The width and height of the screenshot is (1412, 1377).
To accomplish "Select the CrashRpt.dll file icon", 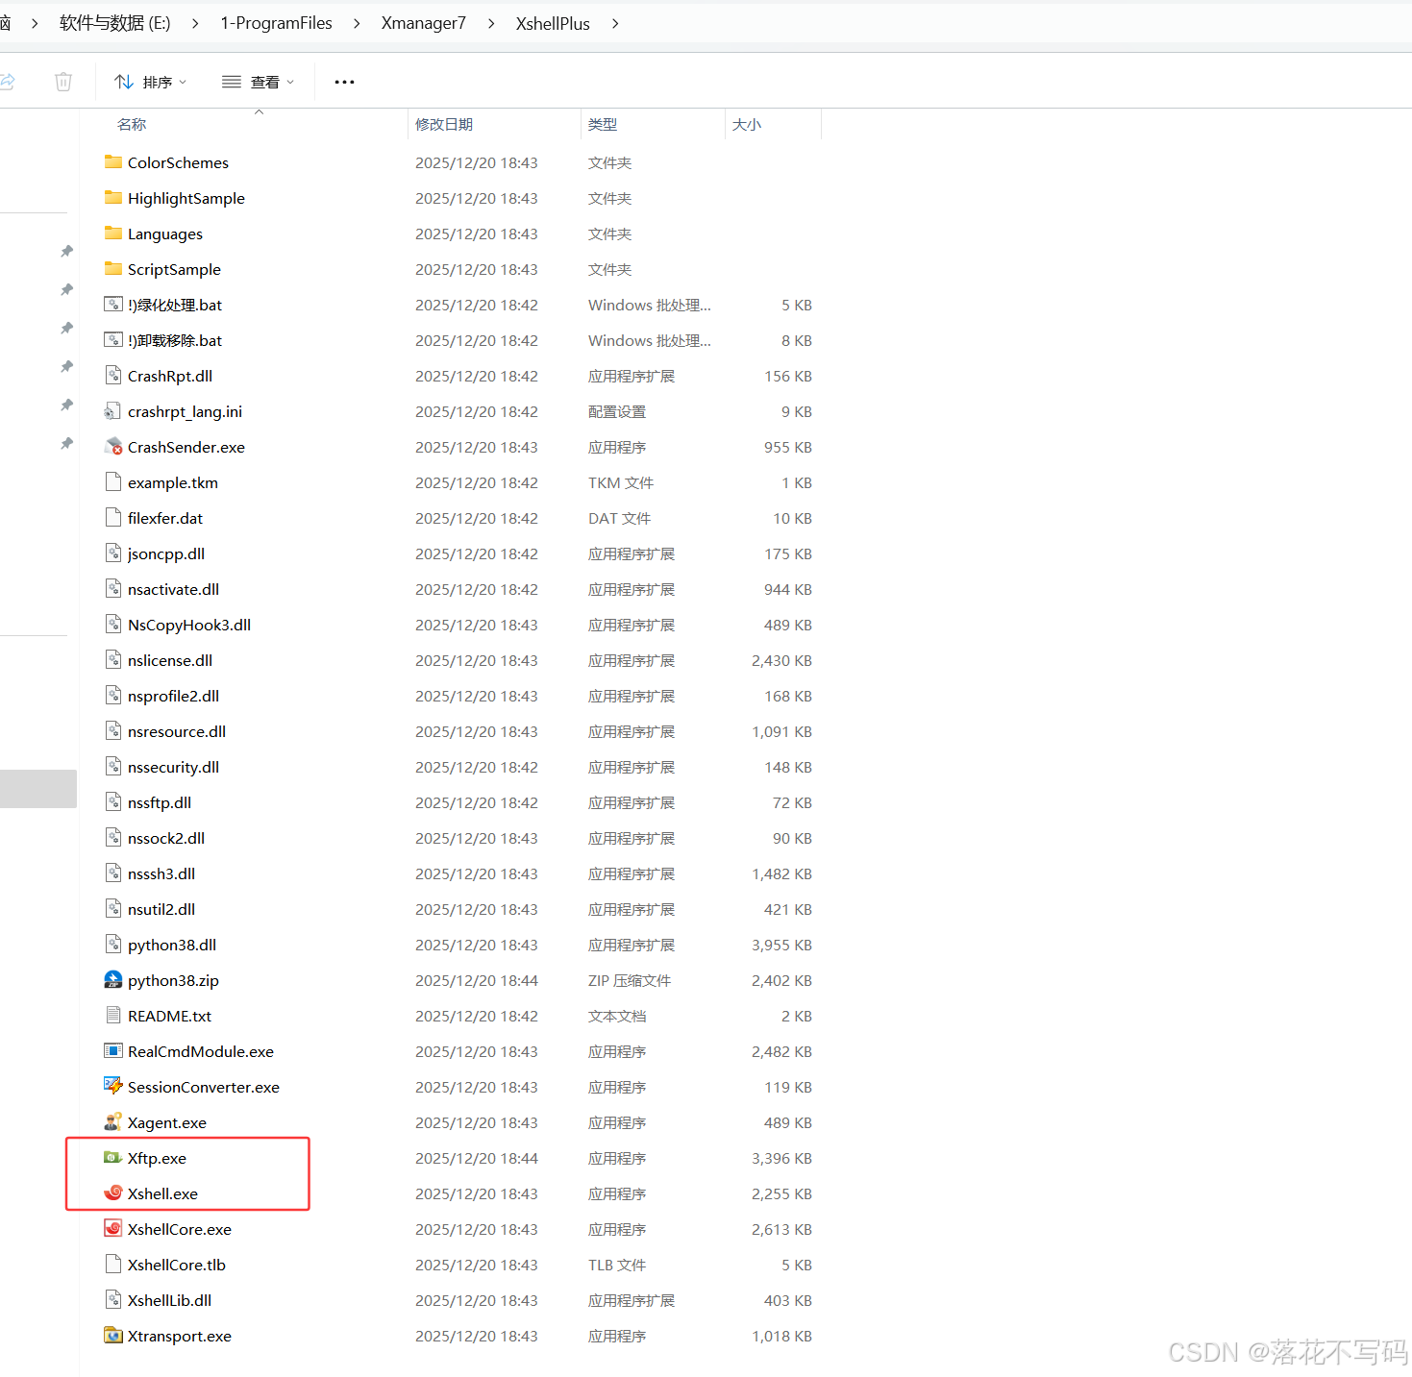I will [113, 376].
